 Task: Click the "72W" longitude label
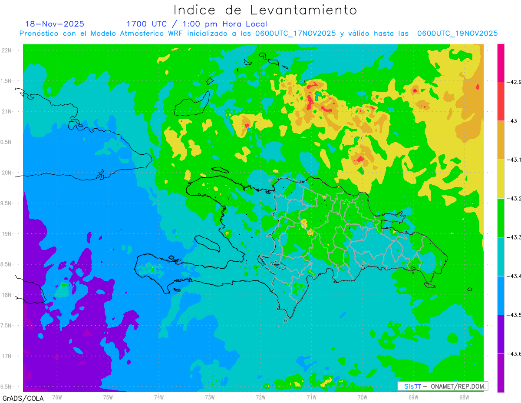260,397
